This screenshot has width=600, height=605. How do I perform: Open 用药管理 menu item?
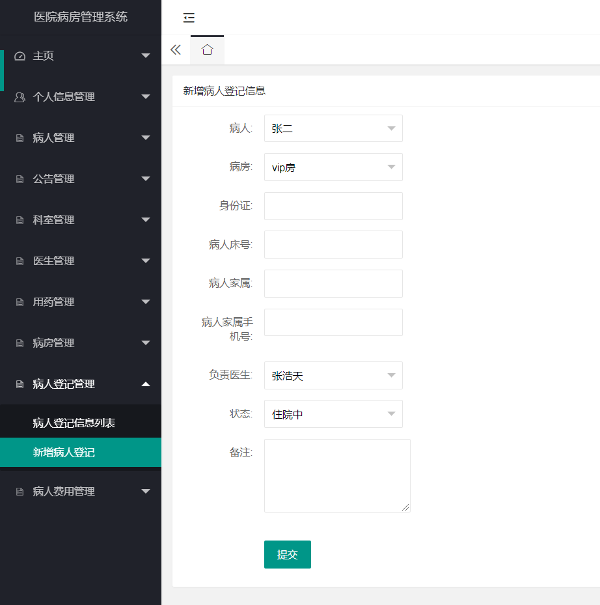(x=81, y=302)
